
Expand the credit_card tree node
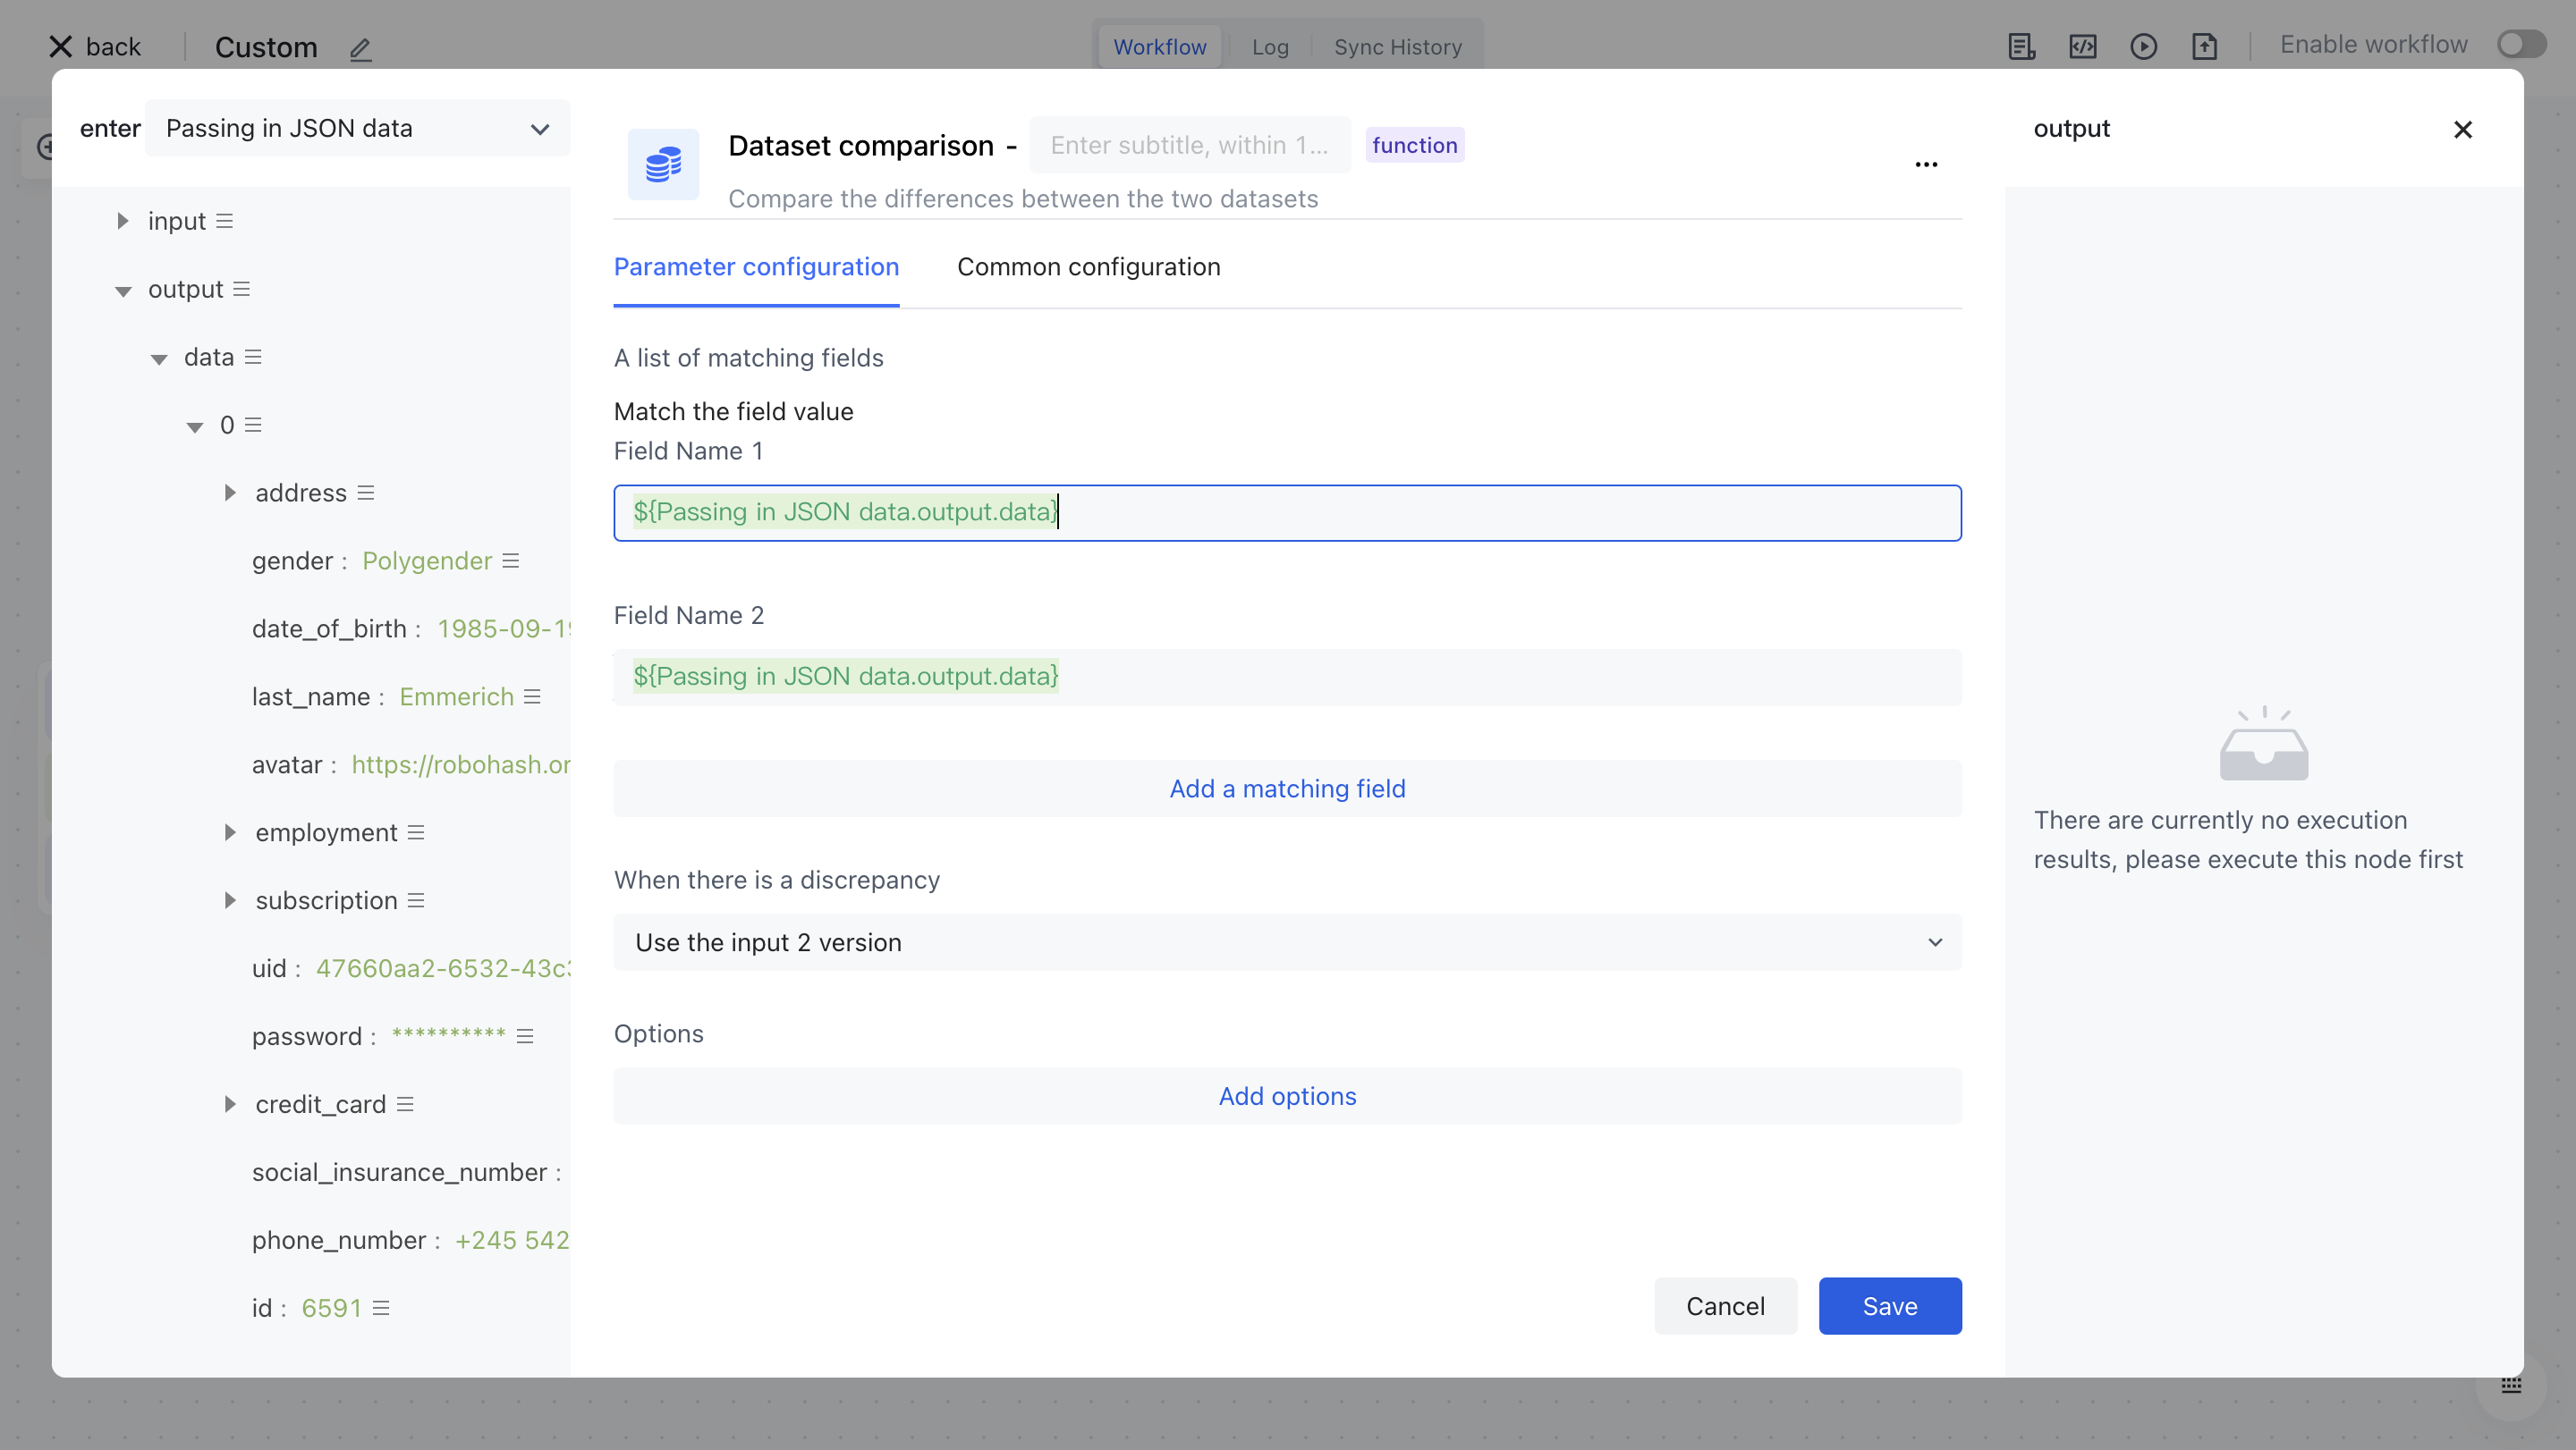(x=230, y=1104)
